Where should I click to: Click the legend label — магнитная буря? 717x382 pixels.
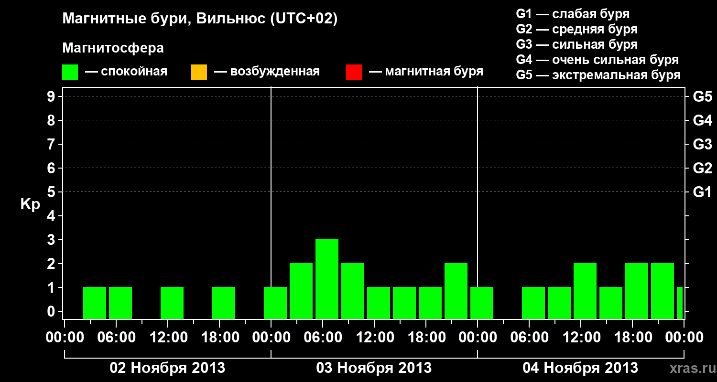click(426, 72)
